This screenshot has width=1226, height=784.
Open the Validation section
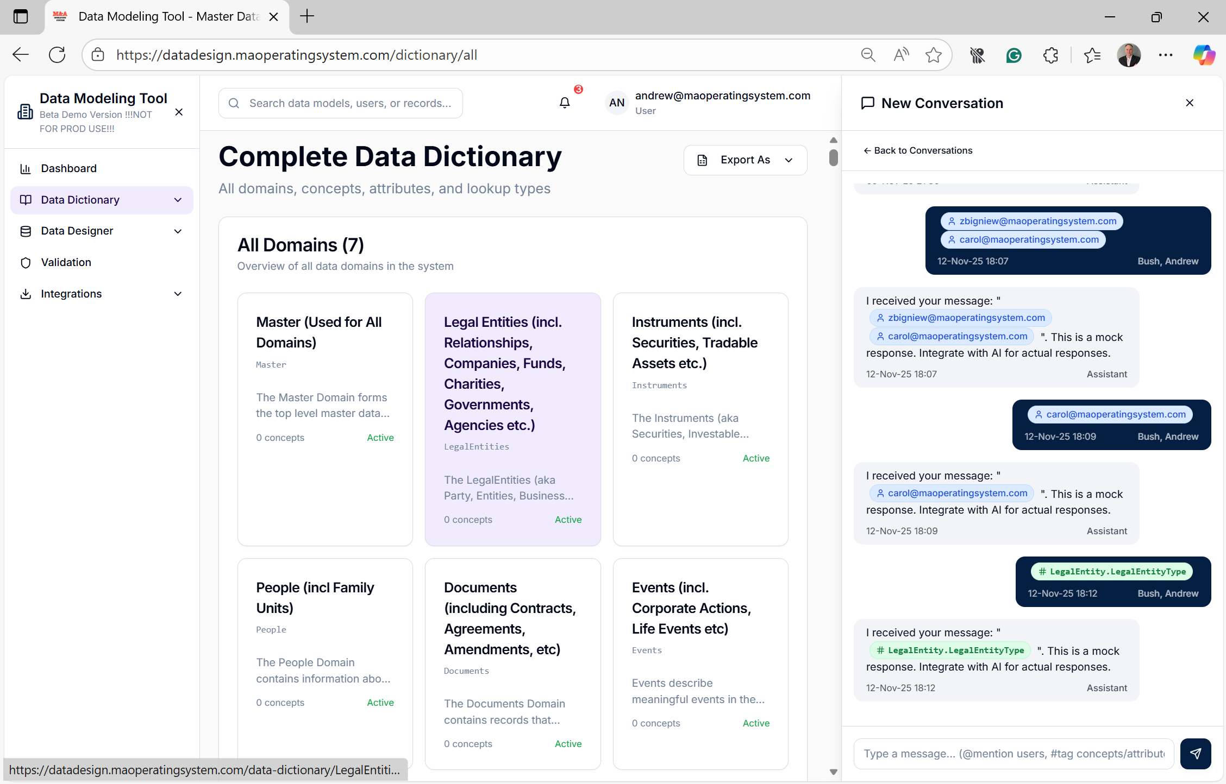click(66, 263)
